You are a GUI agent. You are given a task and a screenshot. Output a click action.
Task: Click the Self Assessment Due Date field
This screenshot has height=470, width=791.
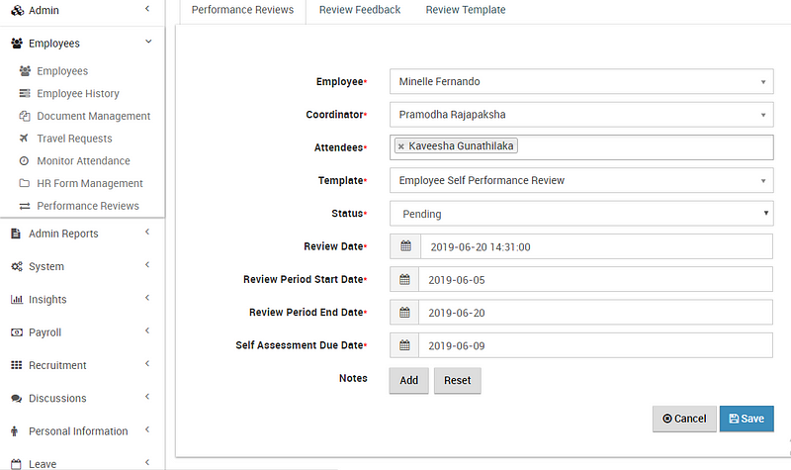(595, 345)
